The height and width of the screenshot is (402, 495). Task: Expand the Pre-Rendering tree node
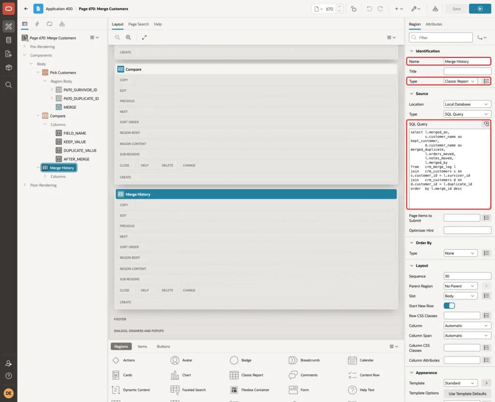pyautogui.click(x=24, y=46)
